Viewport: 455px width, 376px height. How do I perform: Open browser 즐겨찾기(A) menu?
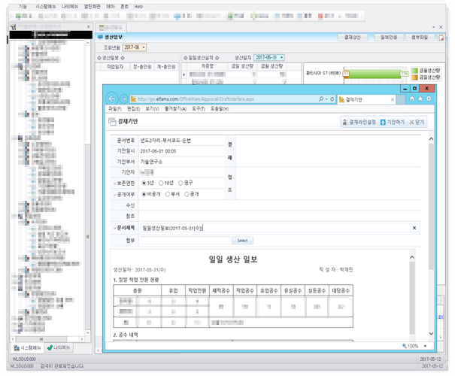[175, 109]
